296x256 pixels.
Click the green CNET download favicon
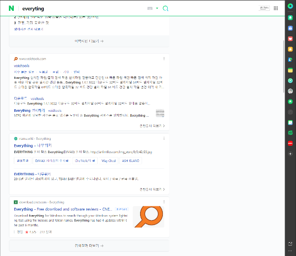(16, 202)
